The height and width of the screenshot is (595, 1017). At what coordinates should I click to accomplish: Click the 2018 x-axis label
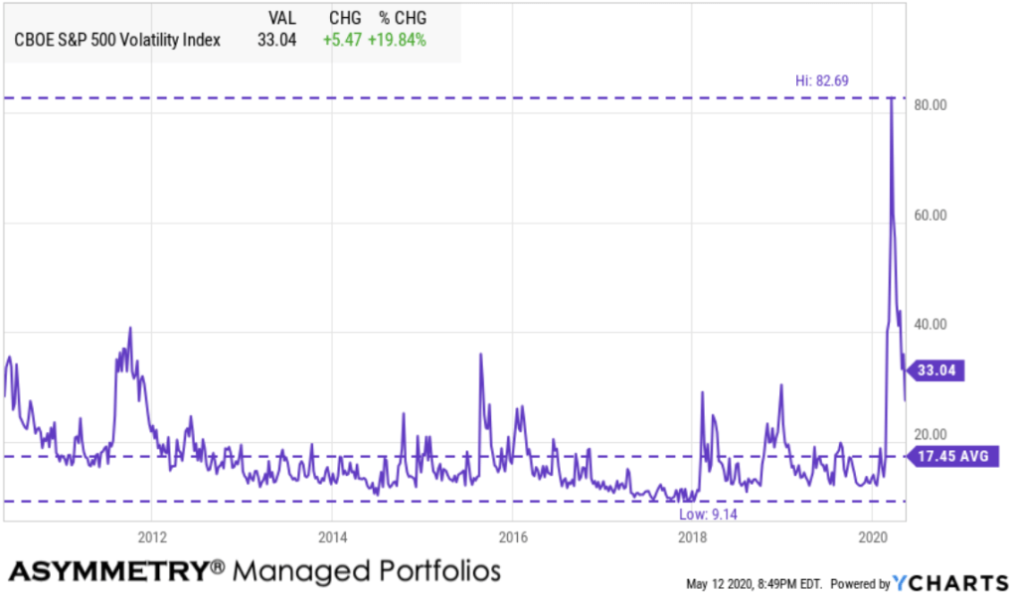(692, 537)
